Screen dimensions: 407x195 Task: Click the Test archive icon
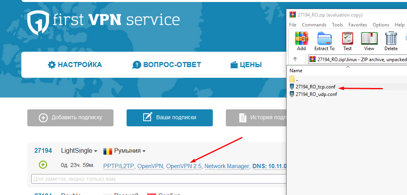click(x=347, y=39)
